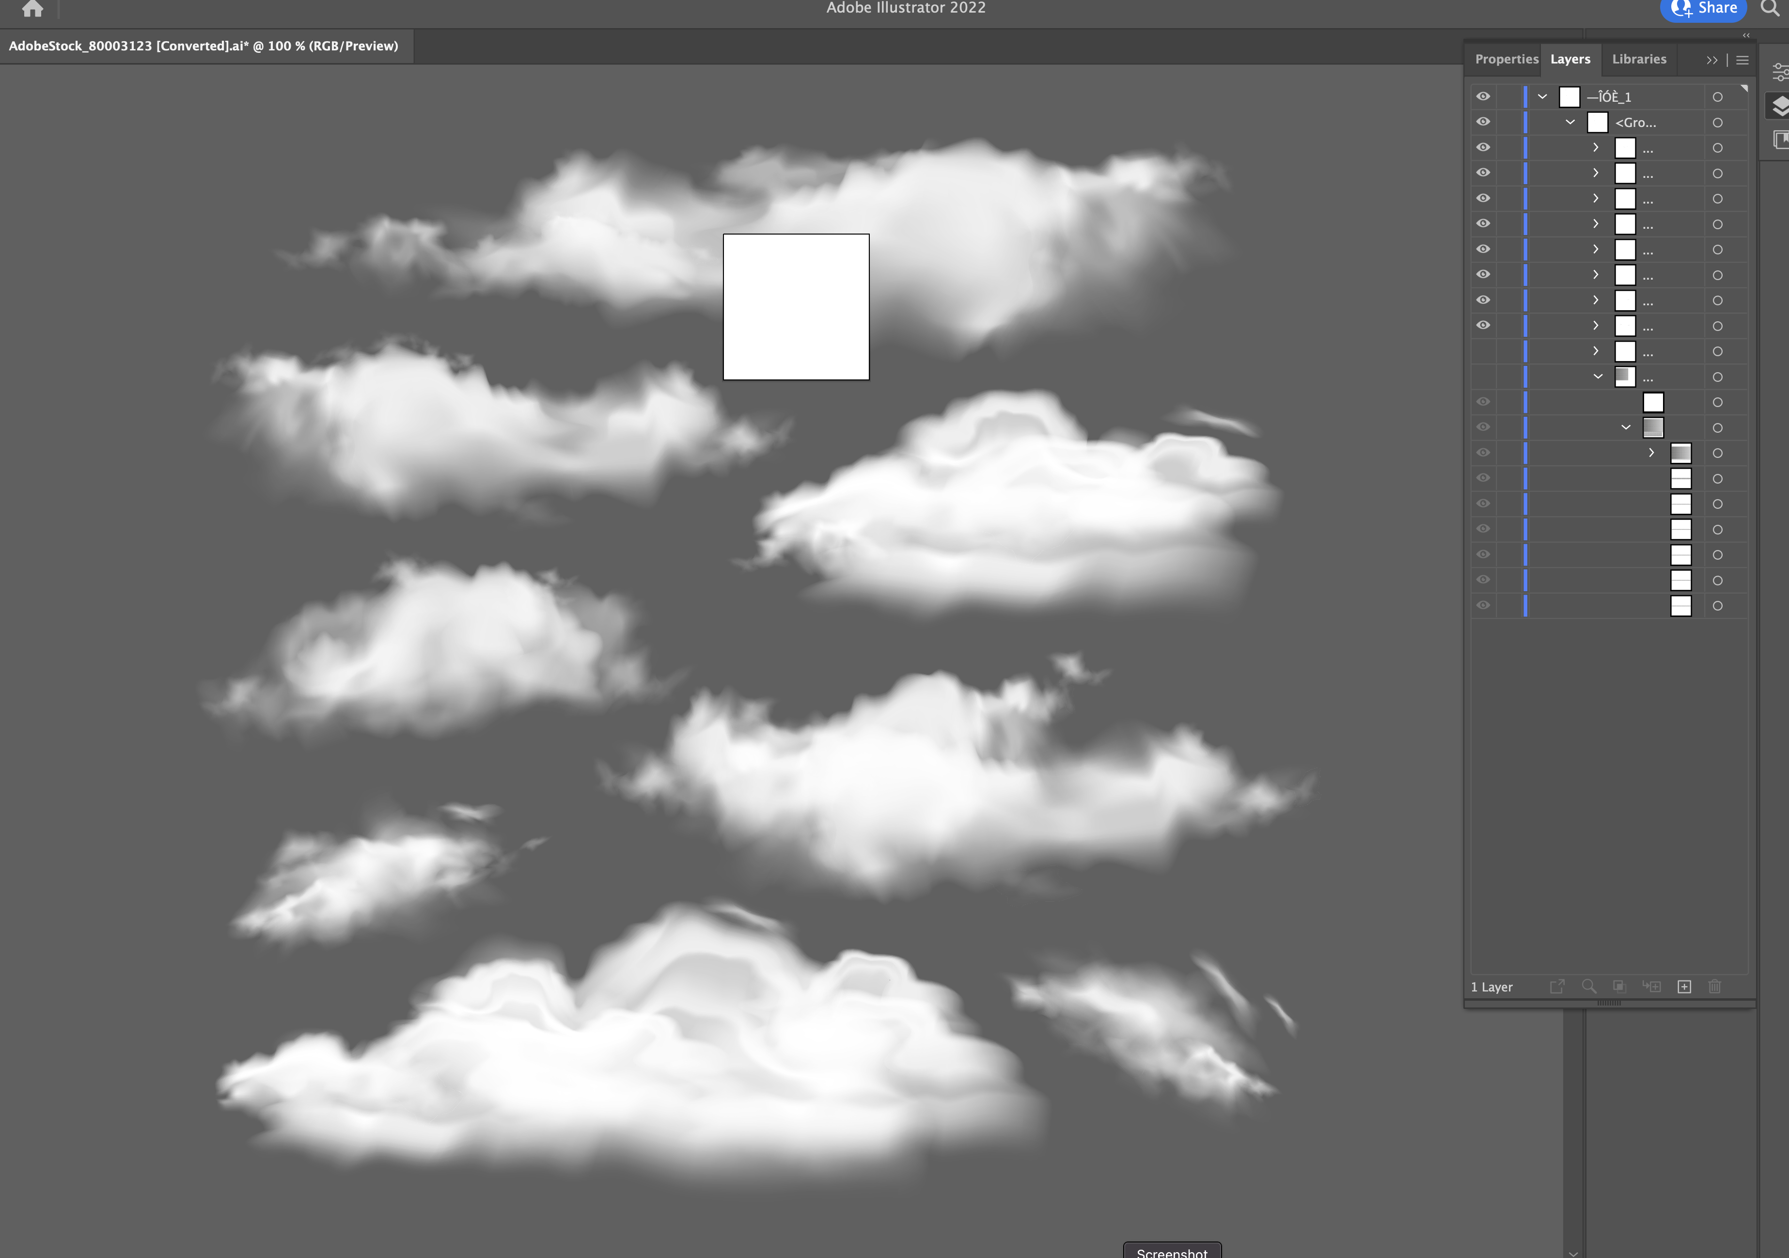Open the Layers panel hamburger menu
The image size is (1789, 1258).
1742,60
